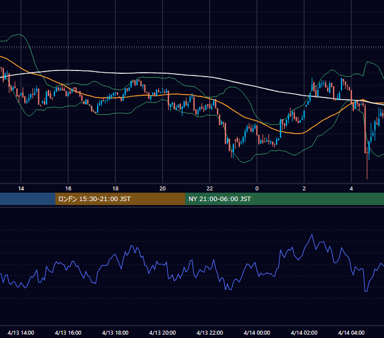Click the '4/13 20:00' date label

pos(163,332)
